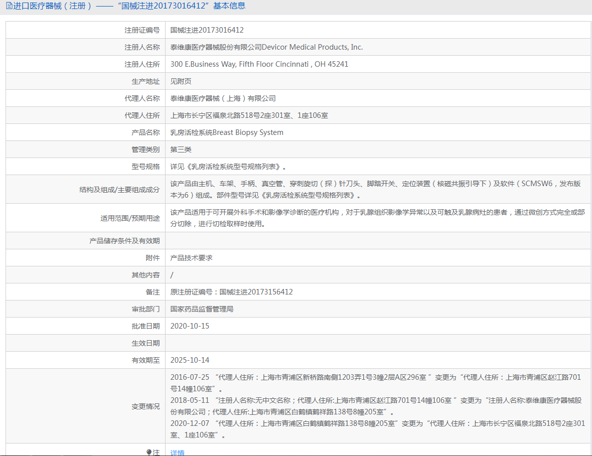Screen dimensions: 592x456
Task: Select the 产品储存条件及有效期 label
Action: [124, 241]
